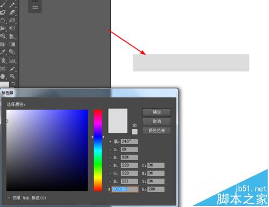Click the out-of-web-color warning cube icon

(x=134, y=125)
